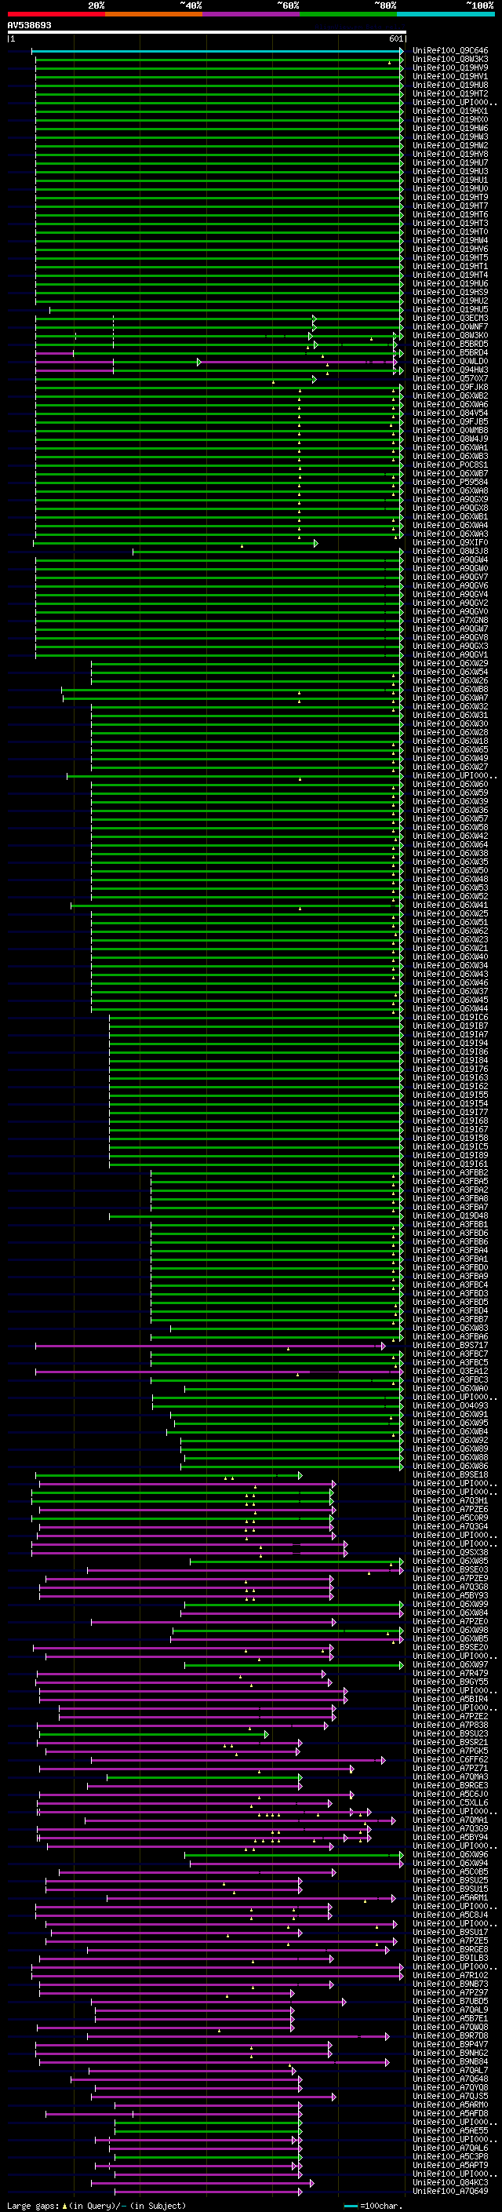Viewport: 502px width, 2212px height.
Task: Select hit label UniRef100_B9P4V7
Action: (x=450, y=2044)
